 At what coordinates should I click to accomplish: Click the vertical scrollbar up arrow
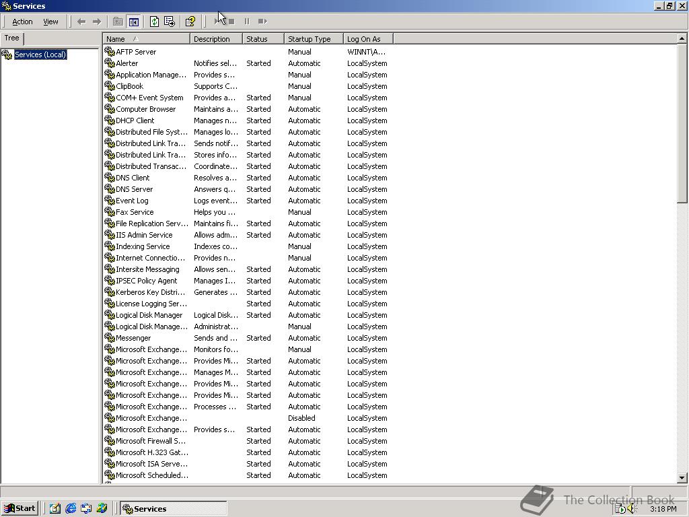click(682, 38)
